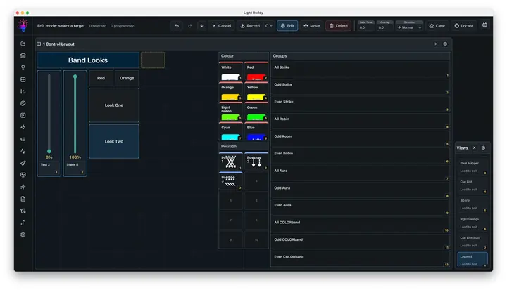Open the settings gear in sidebar

tap(23, 235)
